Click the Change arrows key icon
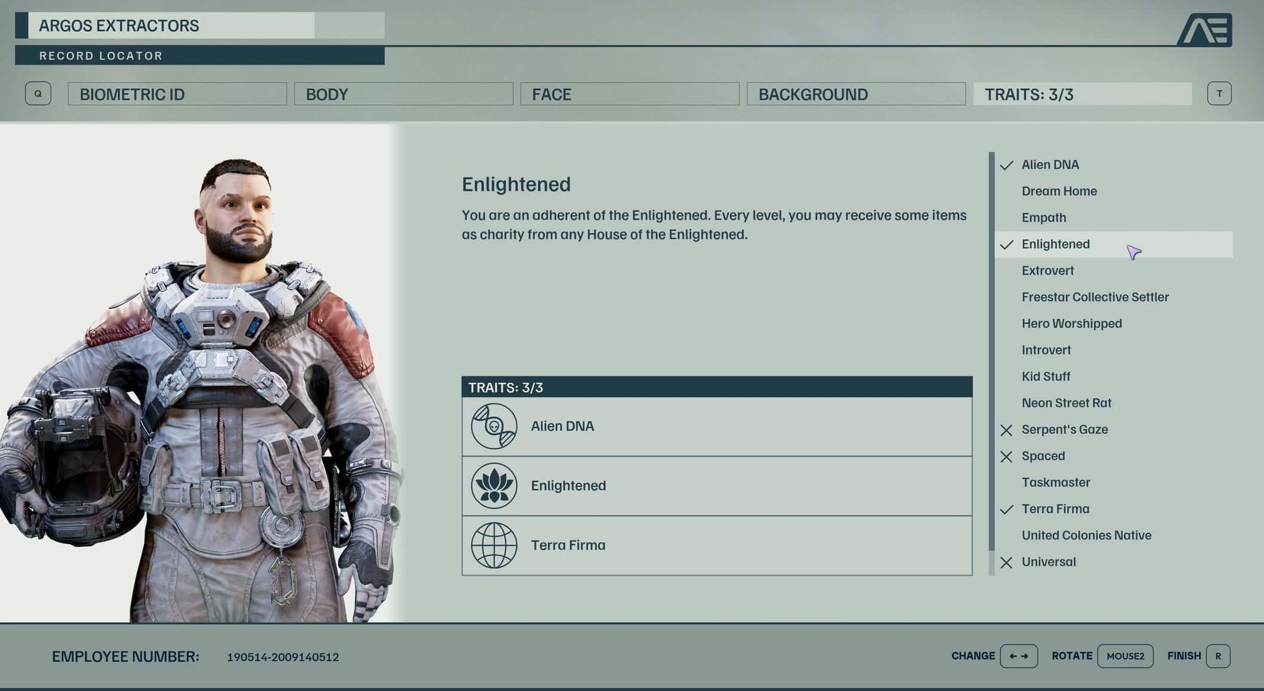Viewport: 1264px width, 691px height. coord(1018,656)
